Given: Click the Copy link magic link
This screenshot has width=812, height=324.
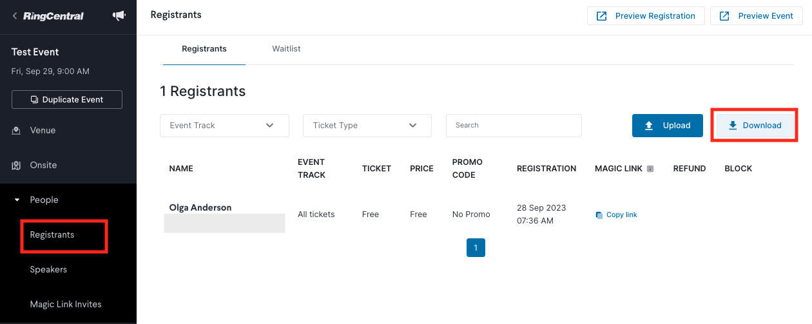Looking at the screenshot, I should 616,215.
